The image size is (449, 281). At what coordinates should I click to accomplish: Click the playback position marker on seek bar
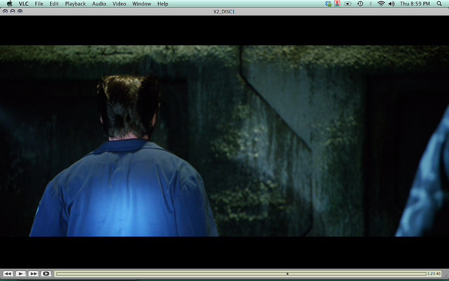[x=287, y=274]
